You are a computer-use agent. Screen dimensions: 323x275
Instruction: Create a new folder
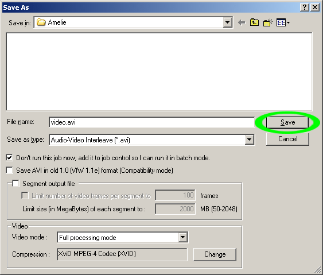(268, 22)
